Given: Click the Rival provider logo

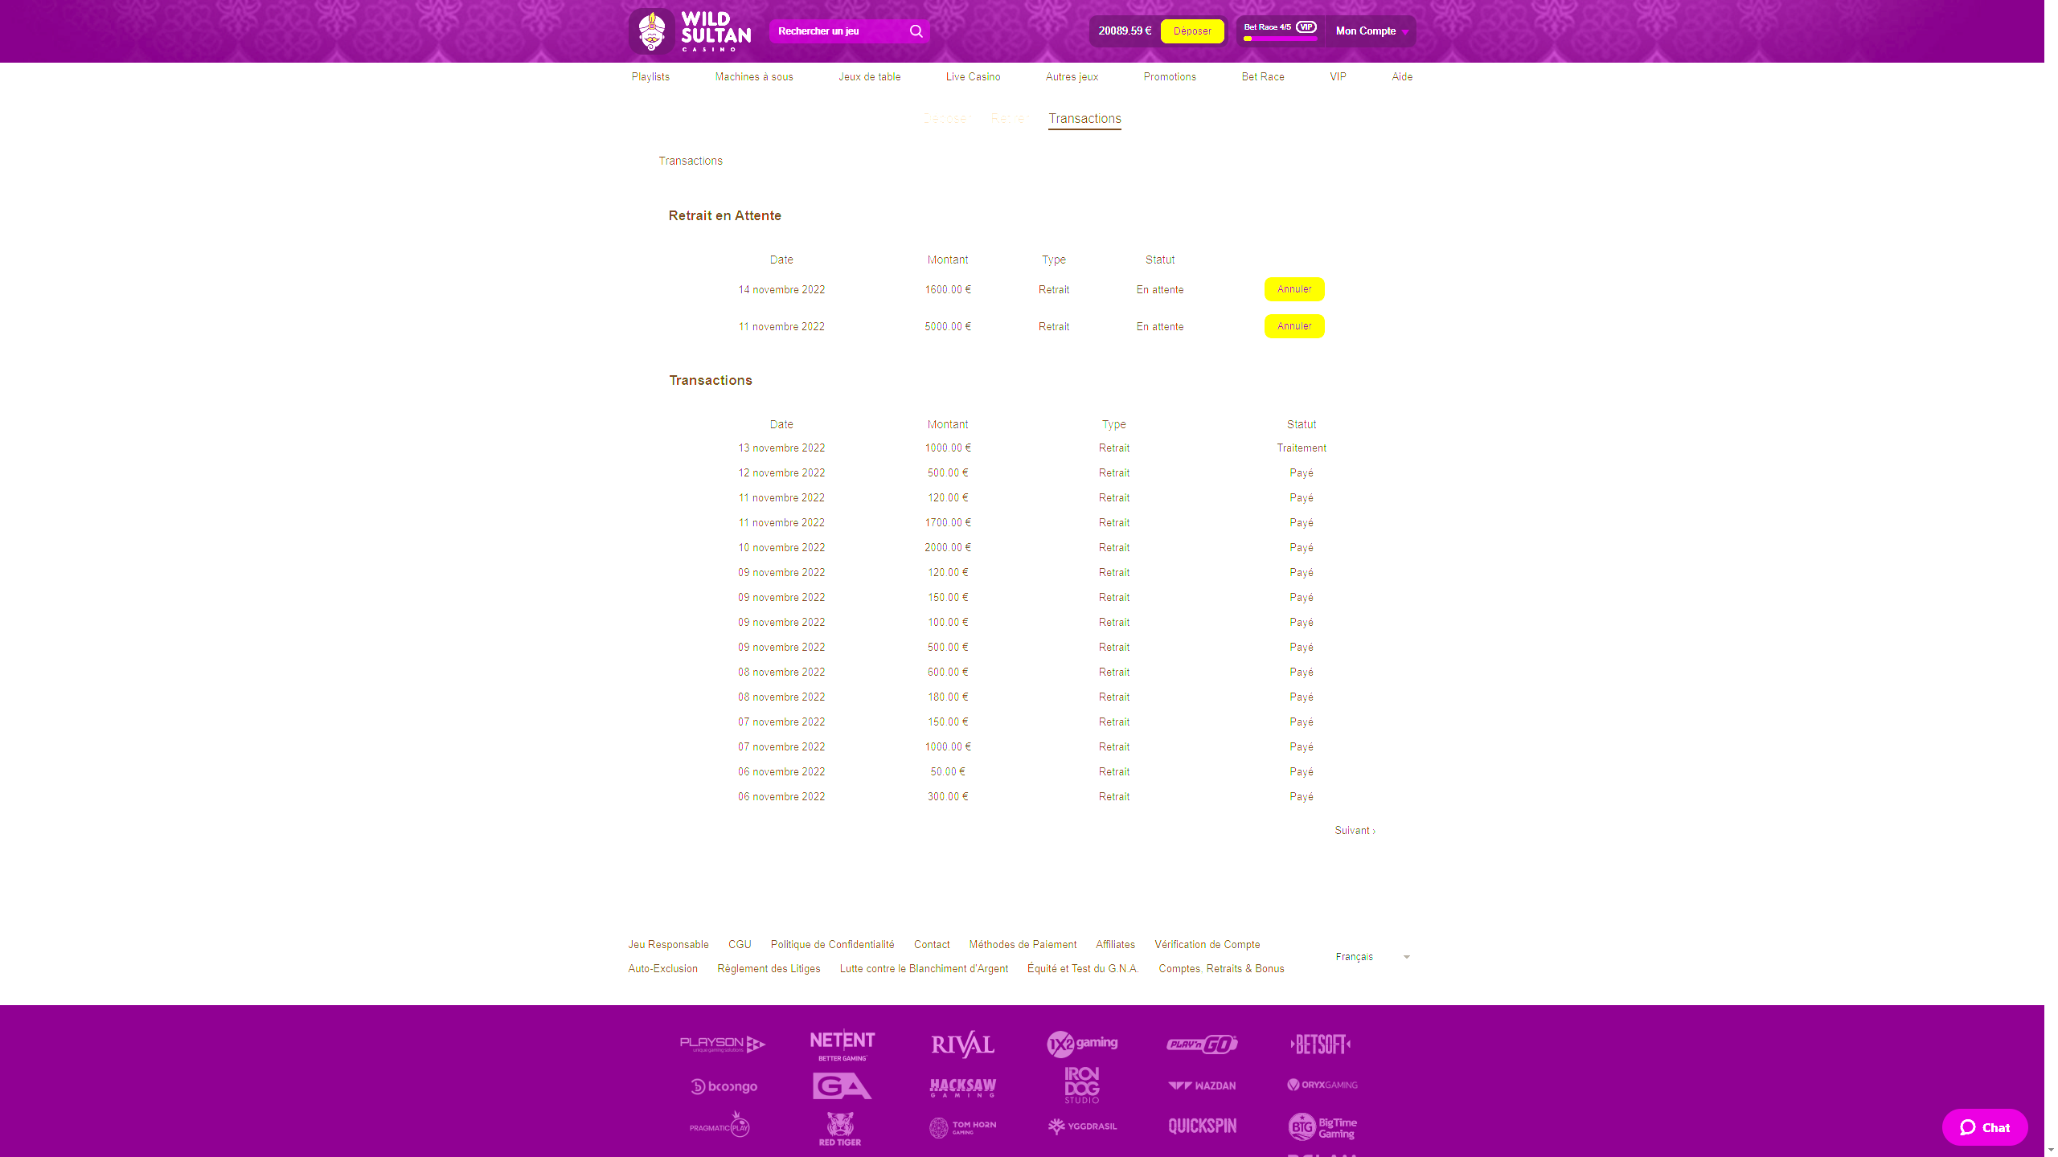Looking at the screenshot, I should 962,1045.
